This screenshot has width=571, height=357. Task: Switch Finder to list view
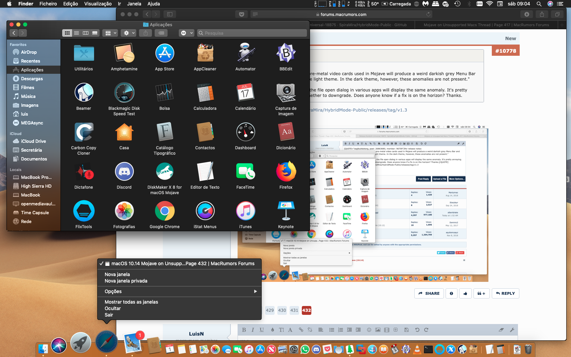coord(76,33)
